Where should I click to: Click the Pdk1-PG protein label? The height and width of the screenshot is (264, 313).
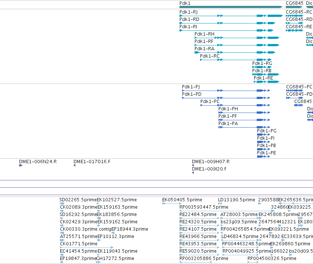pos(267,131)
